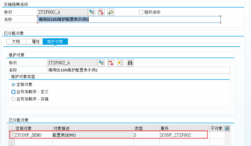Select the 定制对象 radio button
Screen dimensions: 251x146
click(13, 85)
